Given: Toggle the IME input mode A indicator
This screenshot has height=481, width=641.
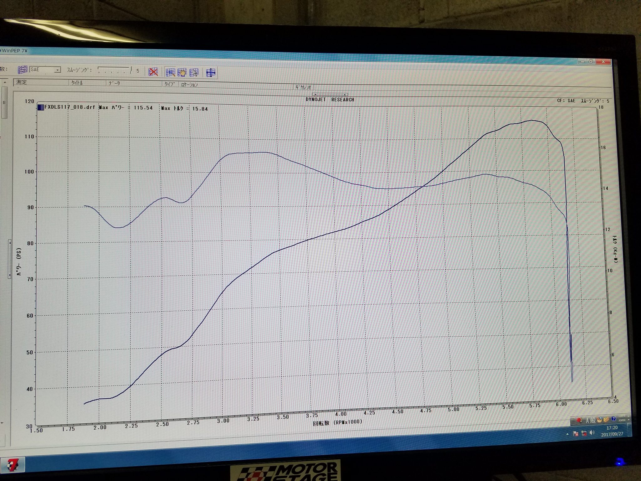Looking at the screenshot, I should tap(588, 421).
